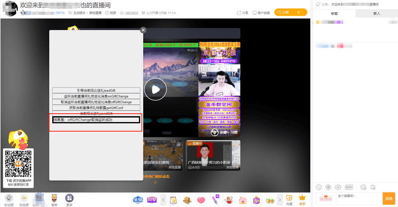
Task: Click the onGiftChange listen button
Action: 96,96
